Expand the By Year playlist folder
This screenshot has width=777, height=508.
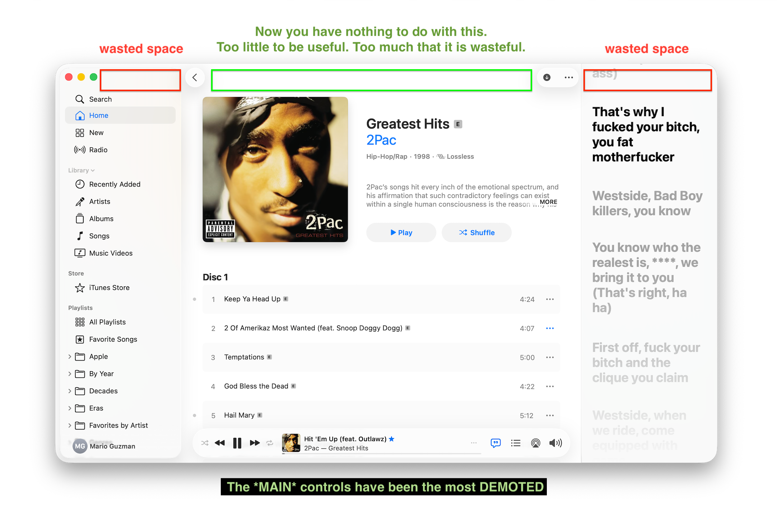click(70, 374)
